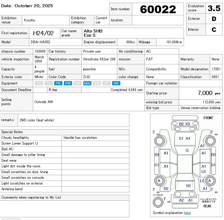
Task: Click the SR sunroof badge
Action: (106, 83)
